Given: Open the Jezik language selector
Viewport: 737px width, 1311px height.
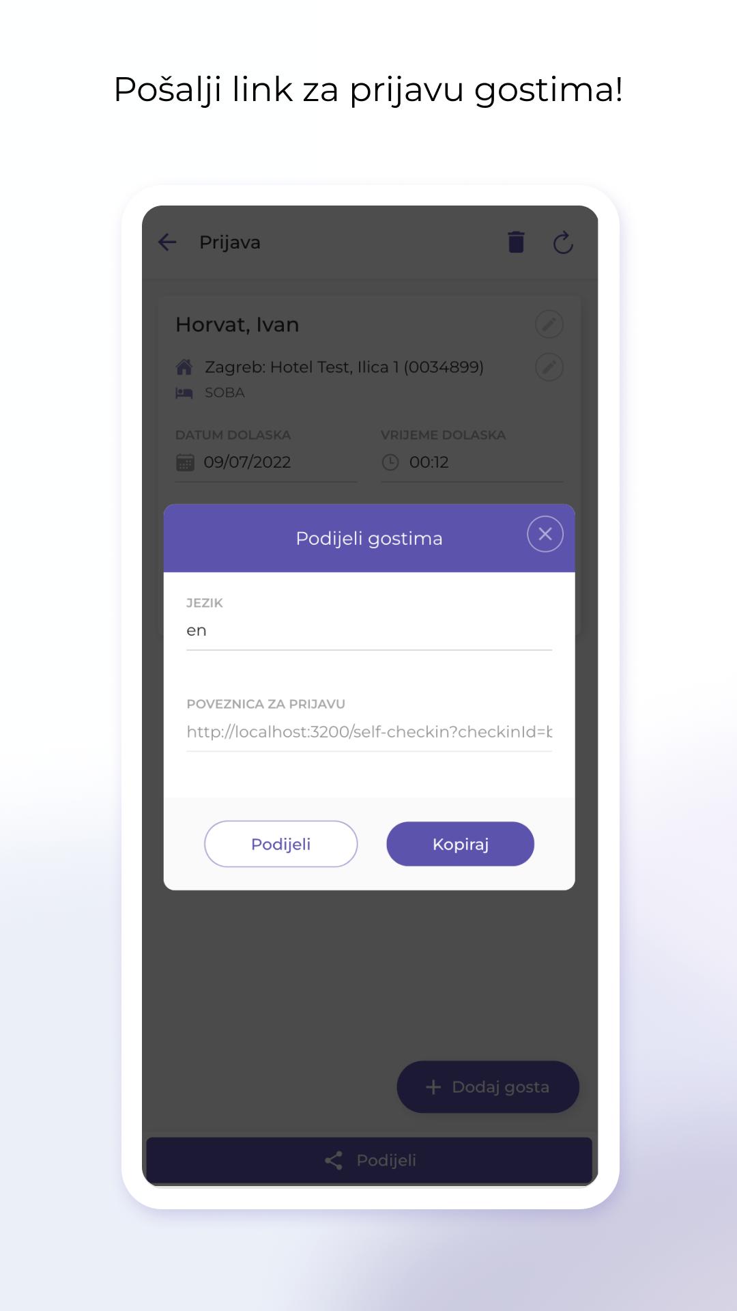Looking at the screenshot, I should [x=369, y=630].
